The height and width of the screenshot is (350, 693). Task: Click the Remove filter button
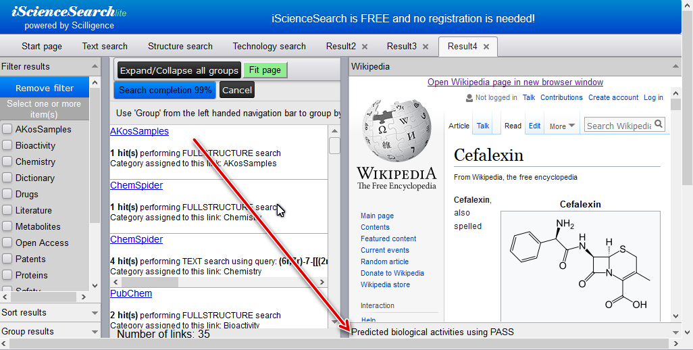[x=45, y=88]
